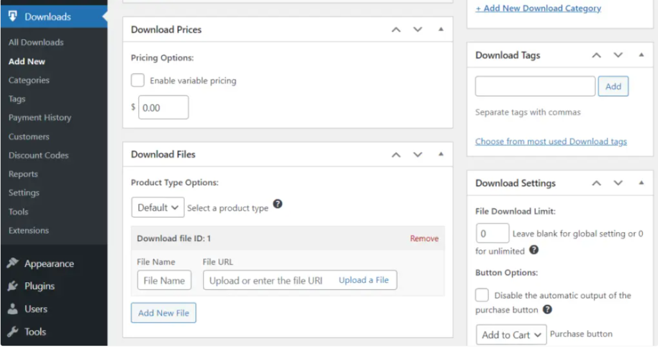
Task: Remove download file ID 1
Action: click(x=424, y=239)
